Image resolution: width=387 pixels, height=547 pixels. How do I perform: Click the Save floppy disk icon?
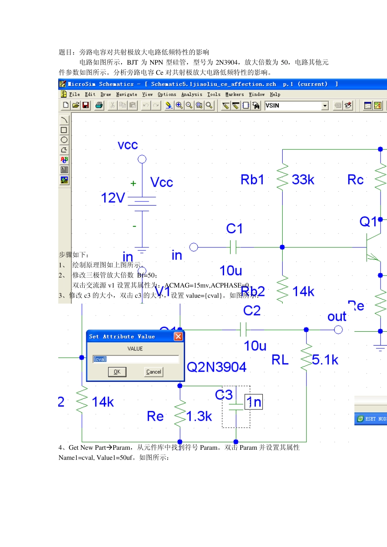pyautogui.click(x=86, y=105)
